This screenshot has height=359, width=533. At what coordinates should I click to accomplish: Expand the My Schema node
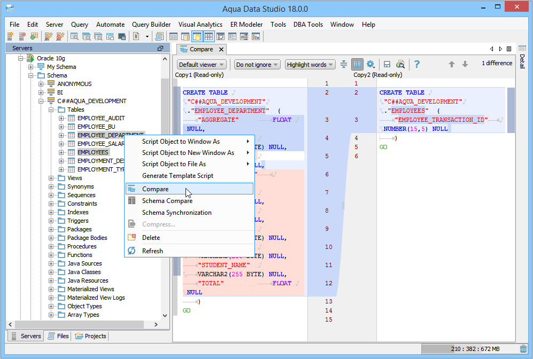pyautogui.click(x=30, y=67)
